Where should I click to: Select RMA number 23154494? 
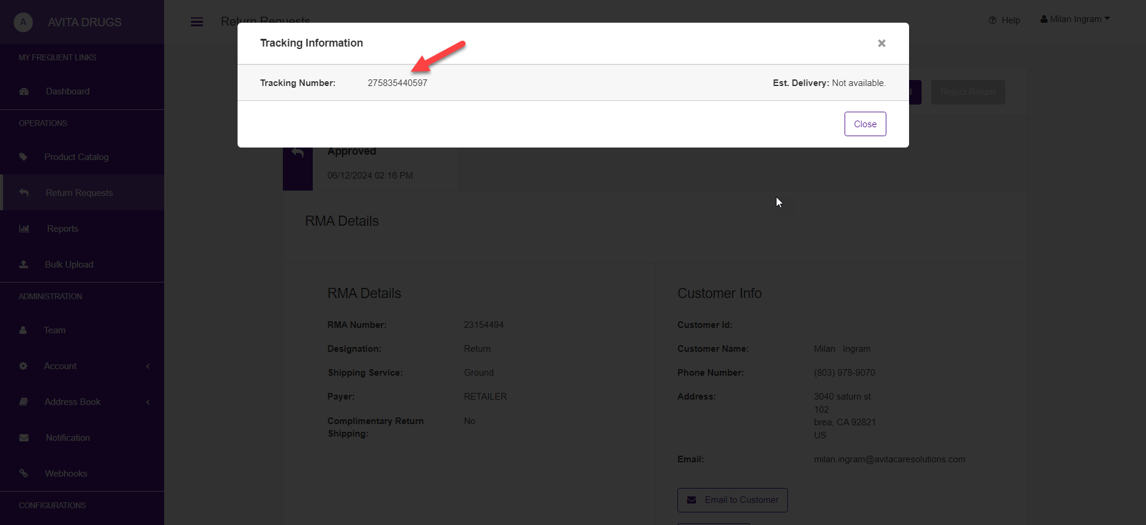coord(483,325)
